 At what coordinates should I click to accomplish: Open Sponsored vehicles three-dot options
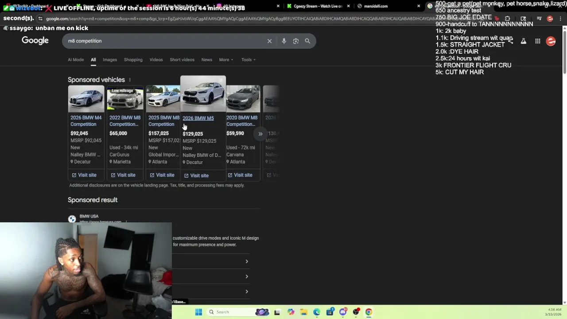pos(130,80)
